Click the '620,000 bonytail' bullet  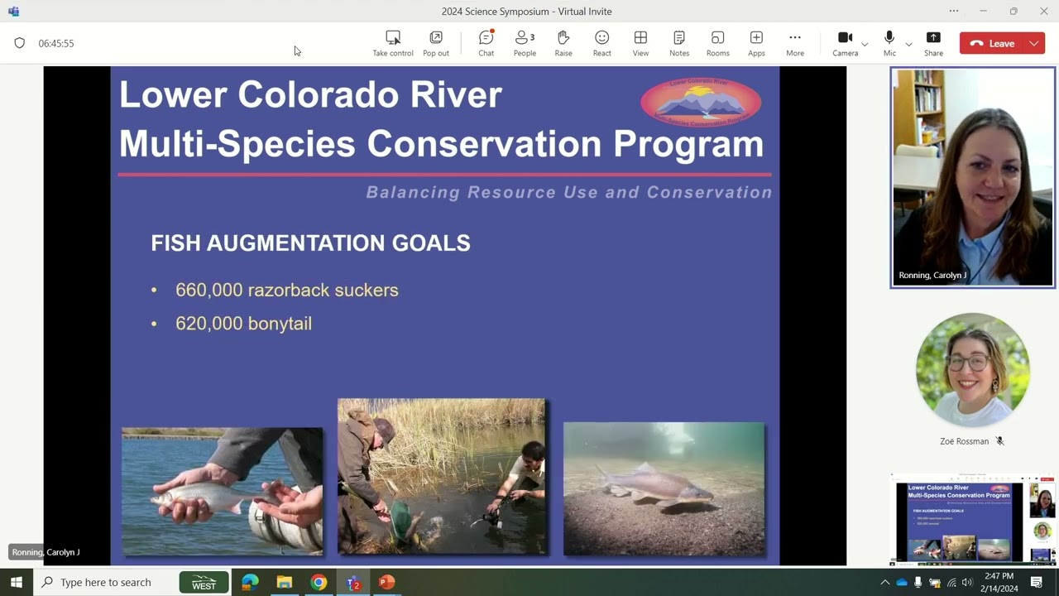click(243, 324)
